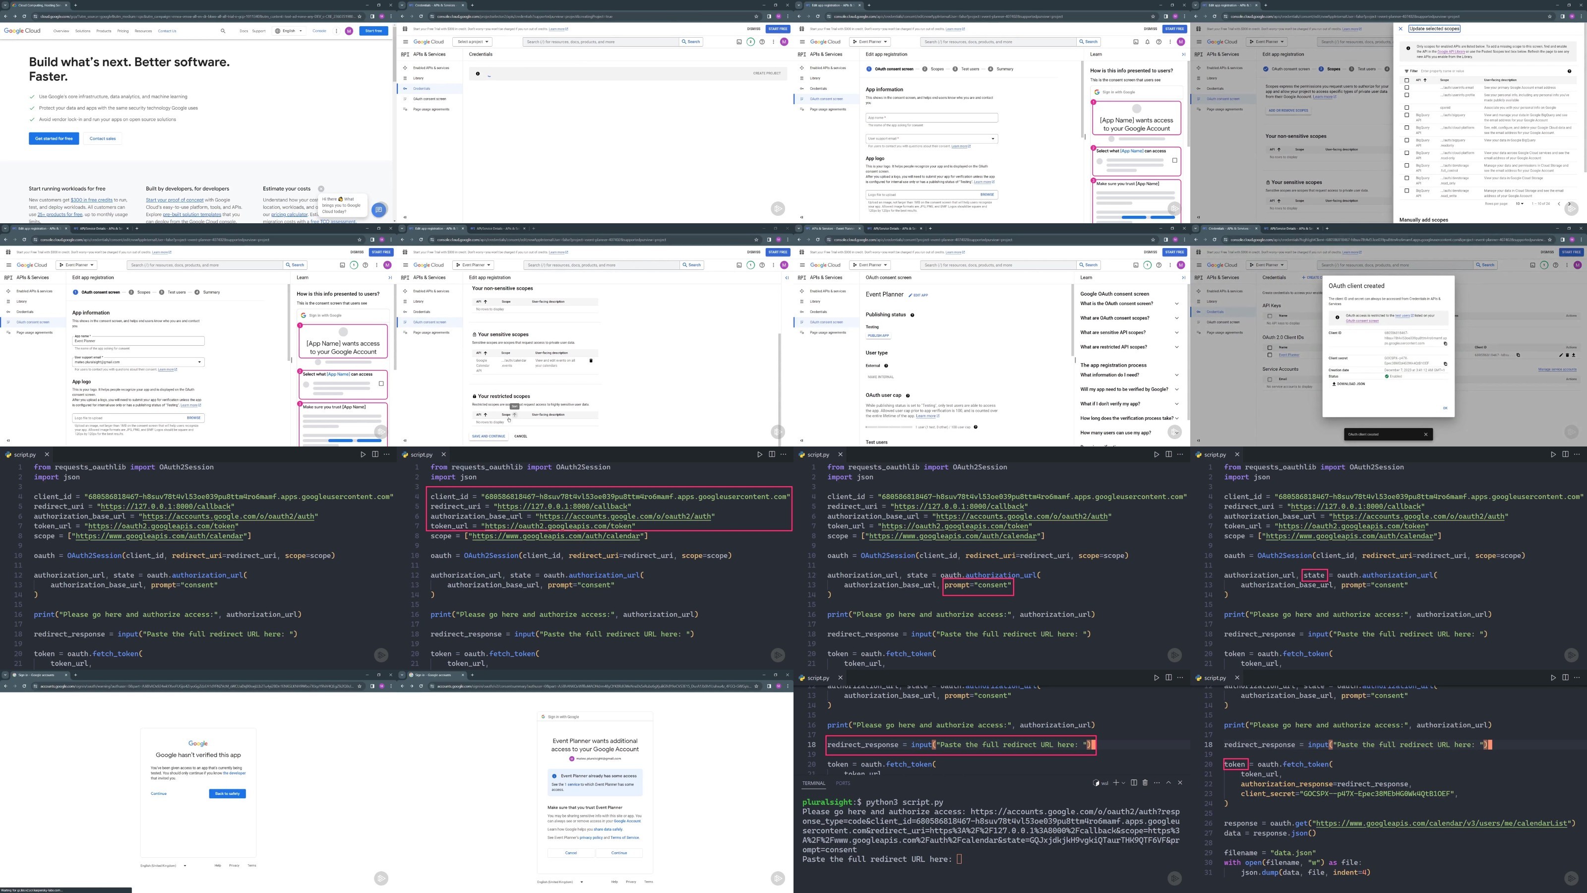Check the Service Accounts Email header checkbox
Screen dimensions: 1587x893
point(1270,379)
